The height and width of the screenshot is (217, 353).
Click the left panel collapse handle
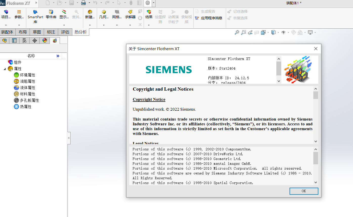[x=69, y=138]
